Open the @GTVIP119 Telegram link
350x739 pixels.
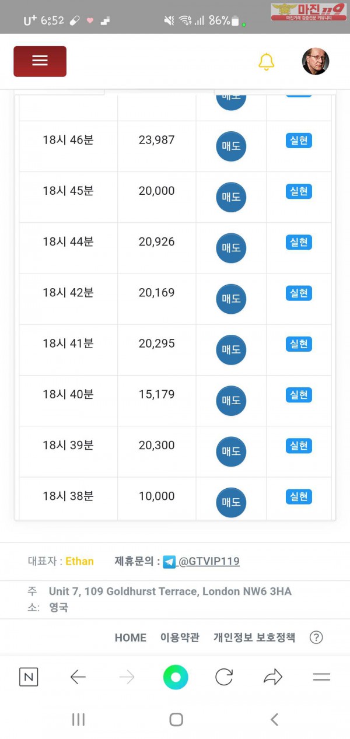(x=209, y=562)
